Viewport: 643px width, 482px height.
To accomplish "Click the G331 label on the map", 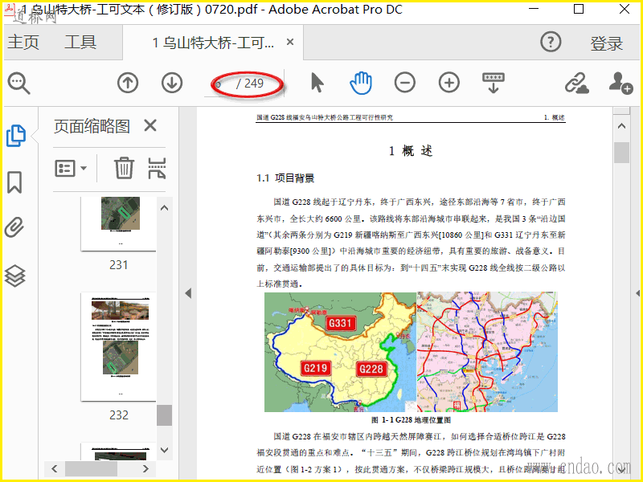I will tap(340, 324).
